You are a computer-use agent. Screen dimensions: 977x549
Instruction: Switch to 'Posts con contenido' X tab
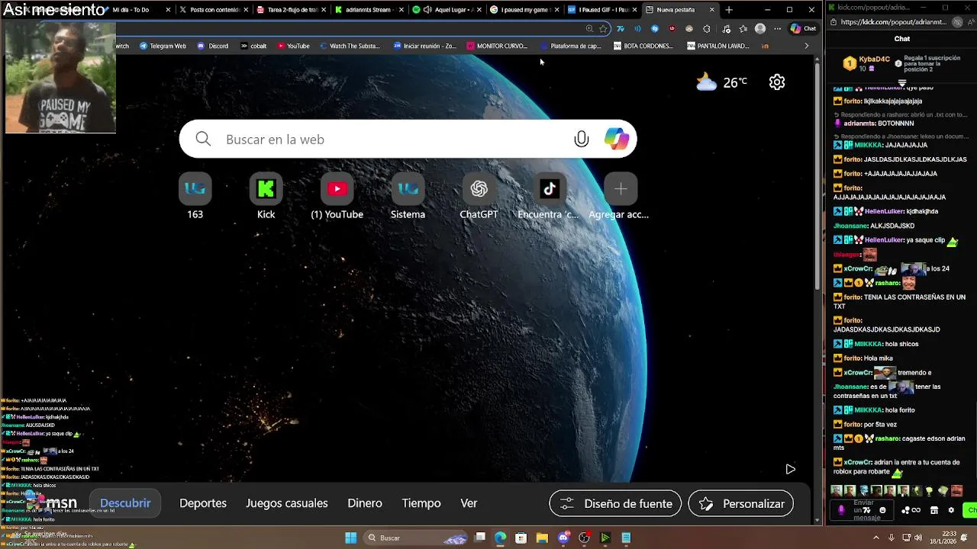(213, 10)
